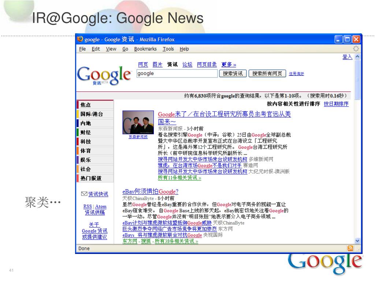The image size is (375, 281).
Task: Open 多维新闻网 related story link
Action: click(202, 159)
